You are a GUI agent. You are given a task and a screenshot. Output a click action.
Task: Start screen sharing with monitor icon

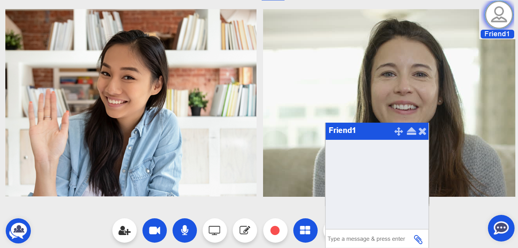[215, 230]
